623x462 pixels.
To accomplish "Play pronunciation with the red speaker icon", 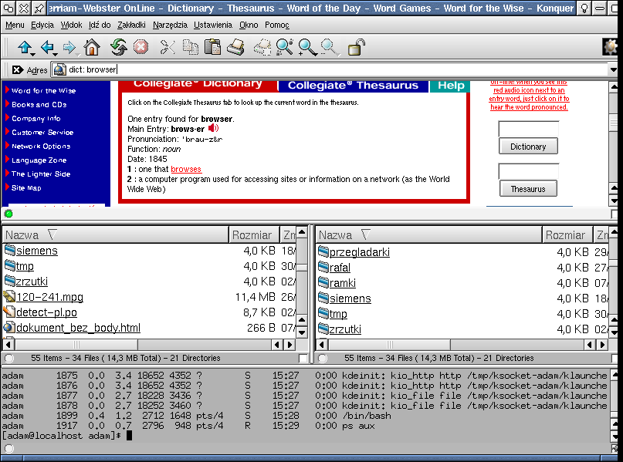I will tap(213, 129).
